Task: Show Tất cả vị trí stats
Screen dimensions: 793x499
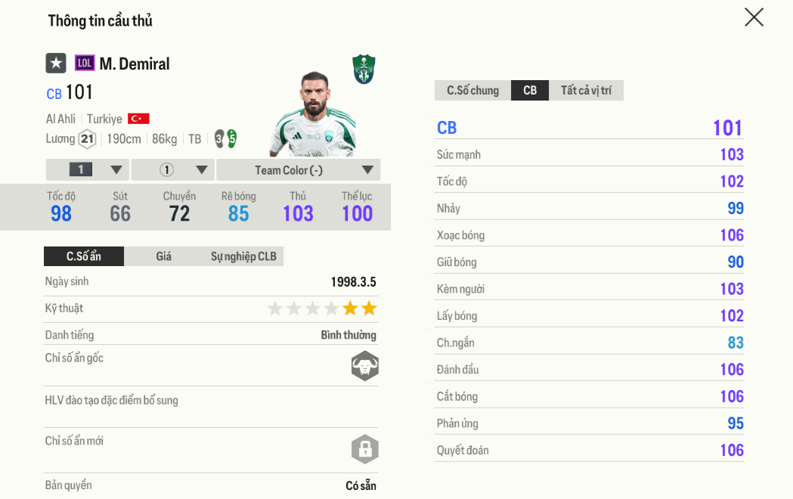Action: point(586,91)
